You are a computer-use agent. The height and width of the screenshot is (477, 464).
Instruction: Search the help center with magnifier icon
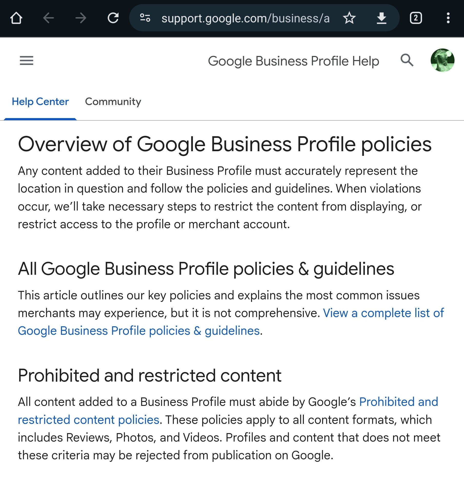pyautogui.click(x=407, y=60)
